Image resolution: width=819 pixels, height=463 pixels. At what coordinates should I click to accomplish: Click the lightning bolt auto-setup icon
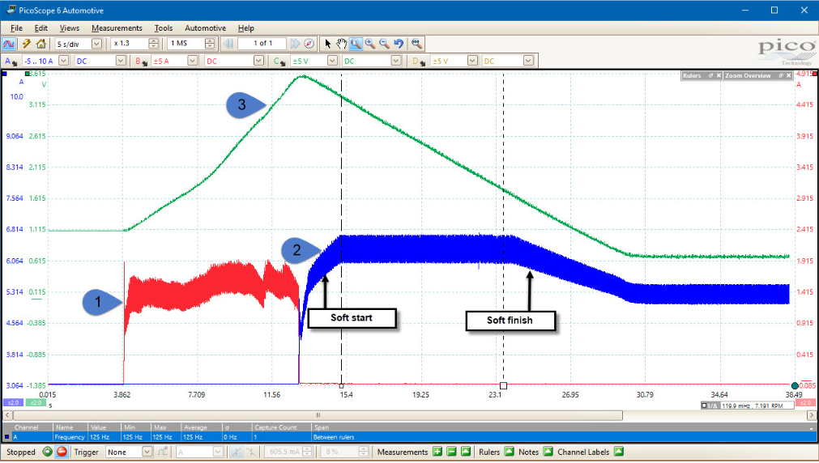click(26, 44)
